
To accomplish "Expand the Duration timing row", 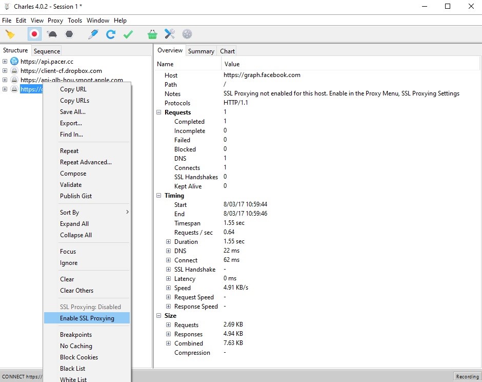I will point(169,242).
